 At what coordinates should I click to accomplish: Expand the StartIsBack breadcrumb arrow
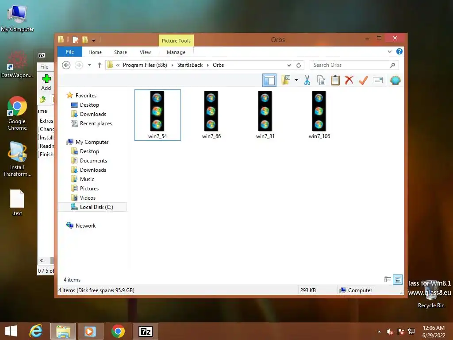(208, 65)
